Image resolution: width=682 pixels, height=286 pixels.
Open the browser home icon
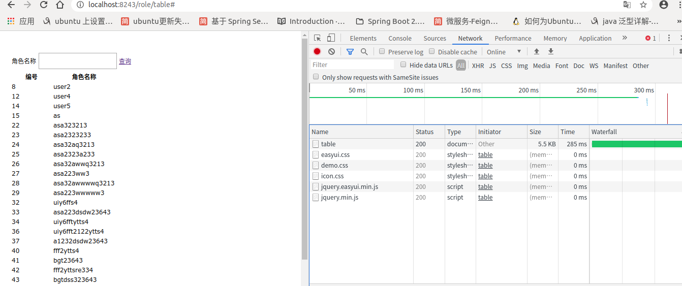tap(60, 5)
